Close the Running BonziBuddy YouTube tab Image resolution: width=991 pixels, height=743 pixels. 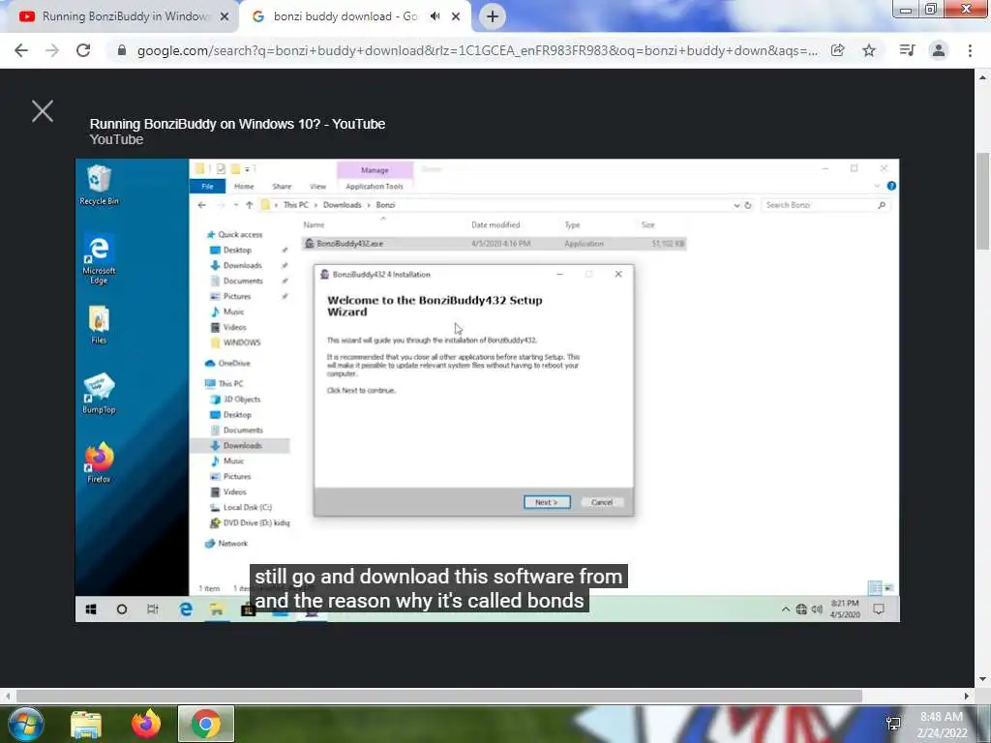[225, 17]
